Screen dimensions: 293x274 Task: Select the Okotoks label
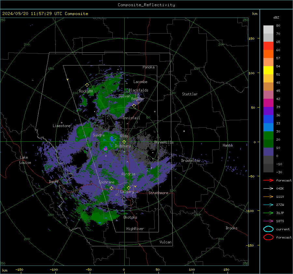tap(130, 217)
